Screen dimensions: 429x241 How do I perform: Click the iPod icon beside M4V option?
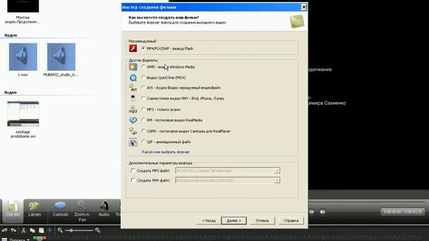point(133,98)
